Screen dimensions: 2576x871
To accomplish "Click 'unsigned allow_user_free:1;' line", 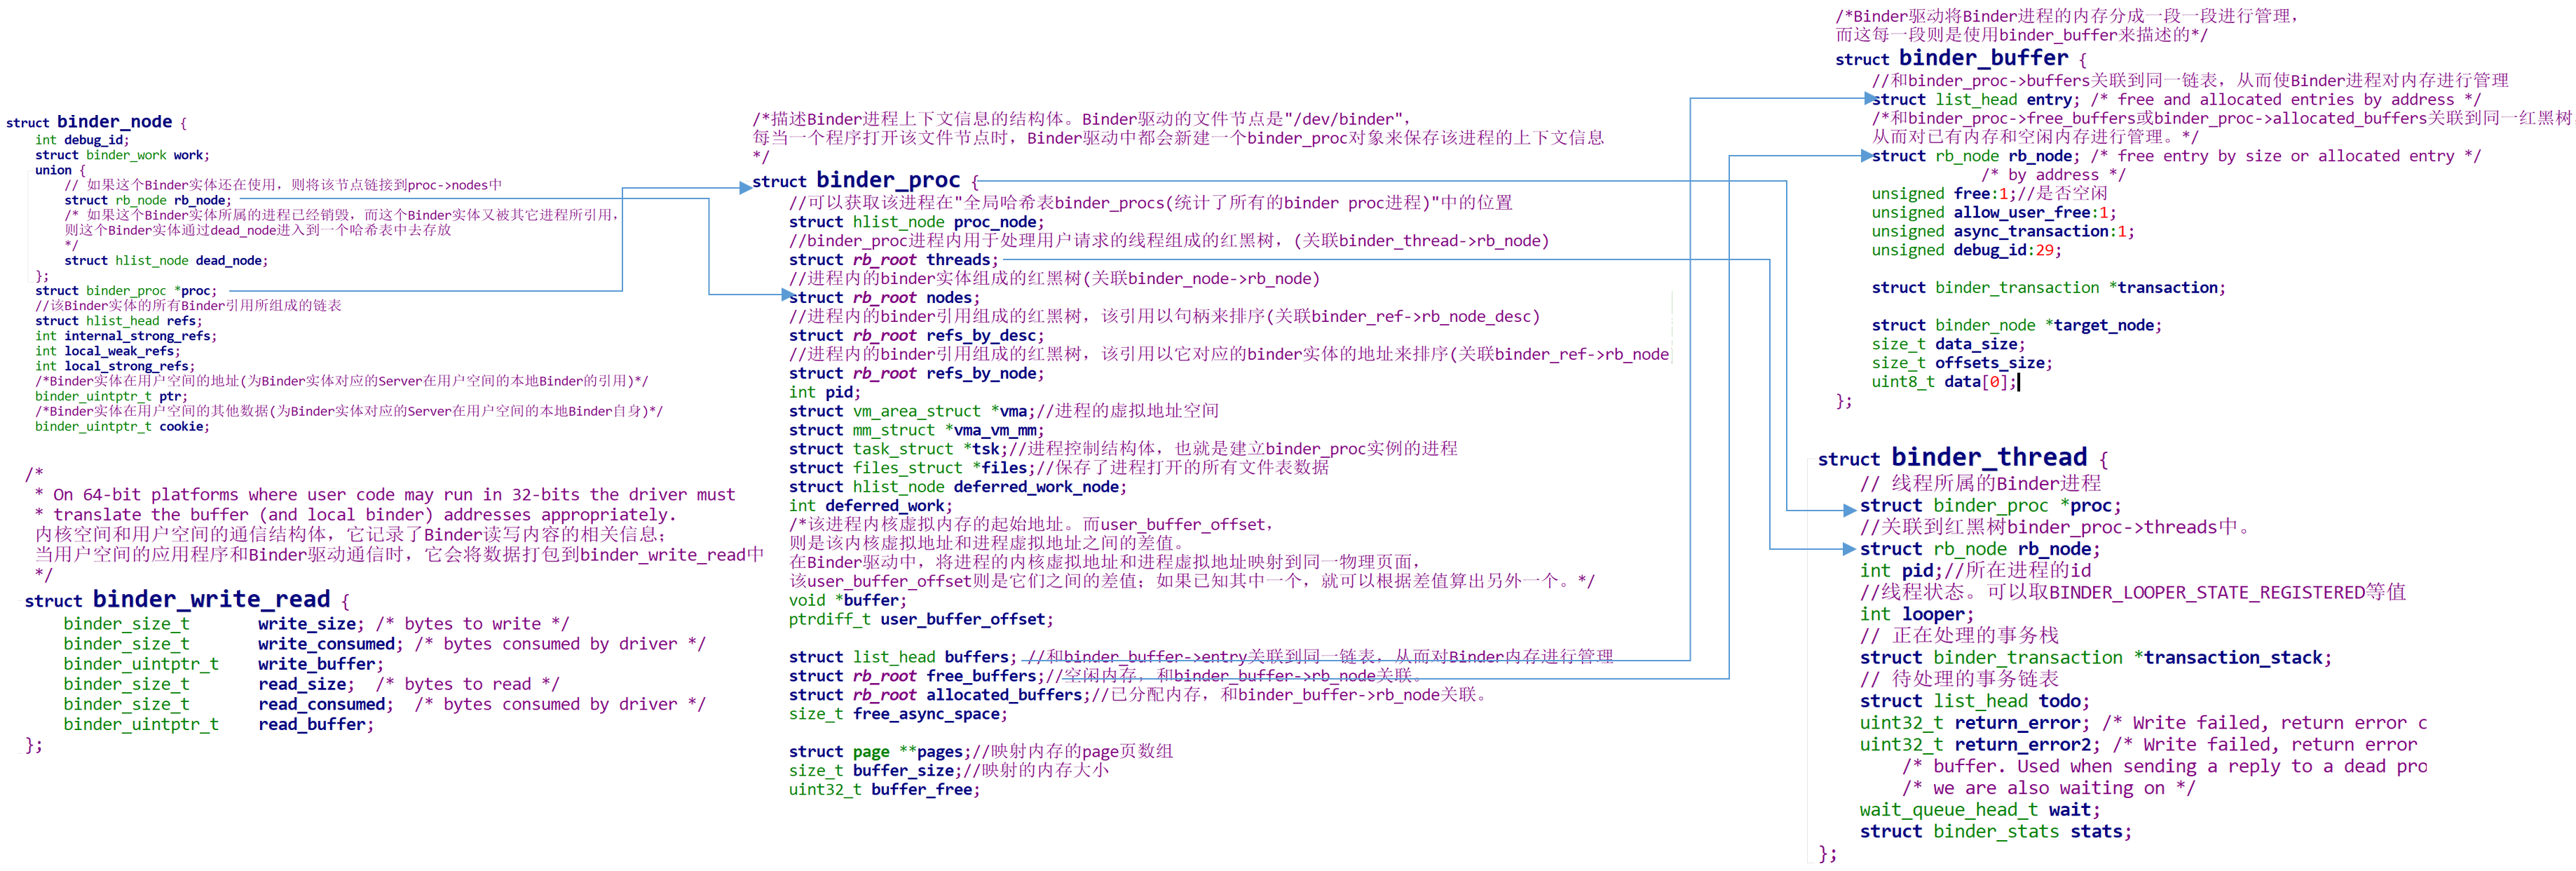I will (1994, 213).
